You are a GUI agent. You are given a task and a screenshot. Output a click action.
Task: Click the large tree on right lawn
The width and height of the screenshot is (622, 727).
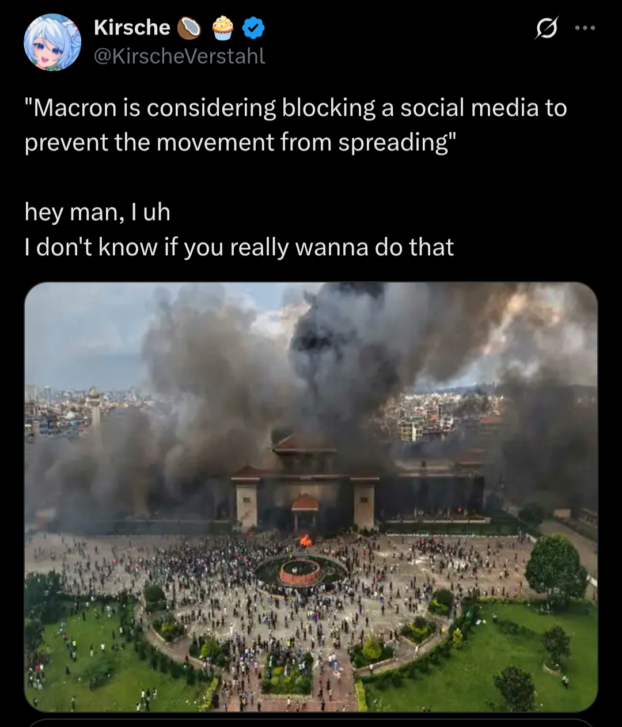[x=555, y=567]
